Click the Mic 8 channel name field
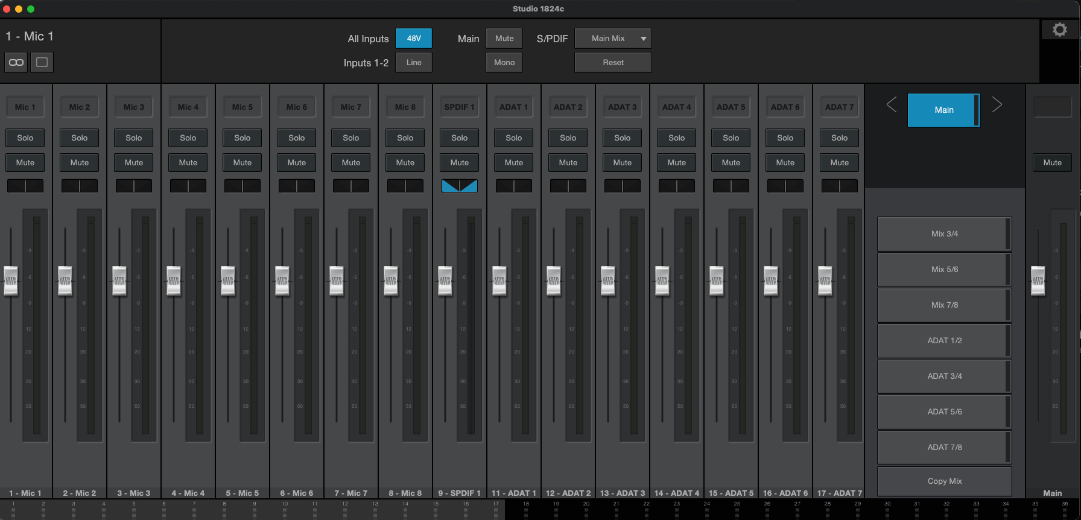Viewport: 1081px width, 520px height. pos(405,107)
